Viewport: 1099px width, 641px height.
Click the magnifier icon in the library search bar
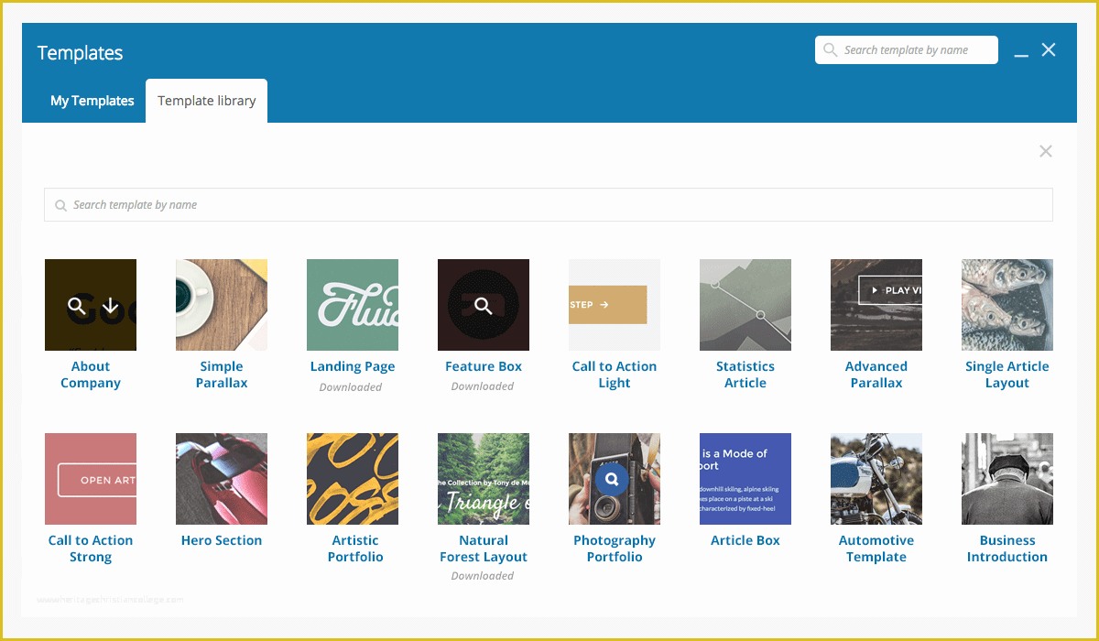click(x=60, y=204)
